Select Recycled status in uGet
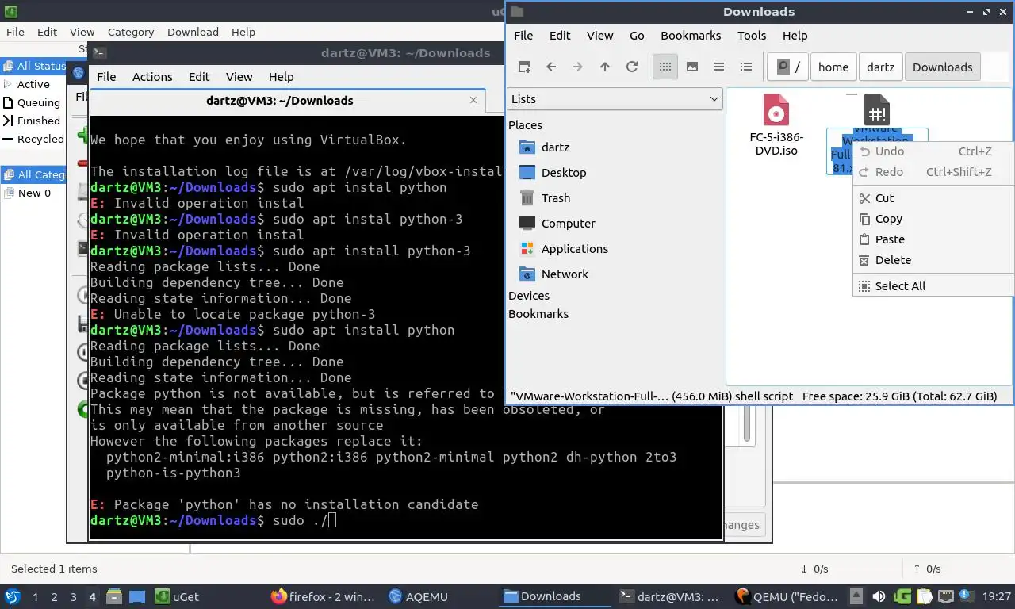 point(33,139)
